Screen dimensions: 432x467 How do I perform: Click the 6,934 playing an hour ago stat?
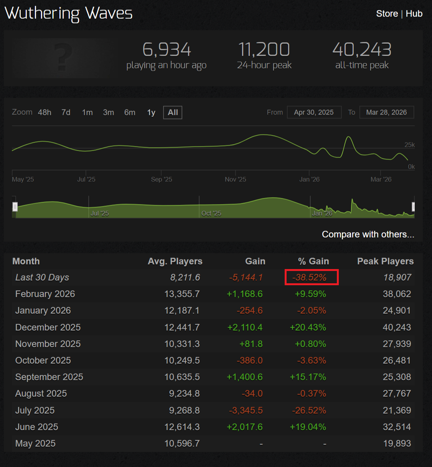tap(167, 56)
